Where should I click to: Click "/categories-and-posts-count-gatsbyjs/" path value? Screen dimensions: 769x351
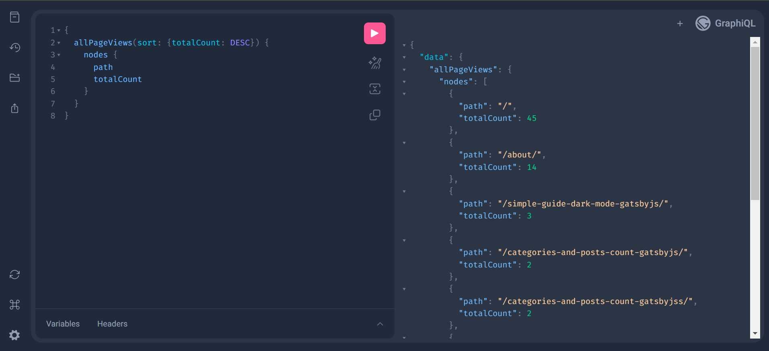(x=593, y=252)
